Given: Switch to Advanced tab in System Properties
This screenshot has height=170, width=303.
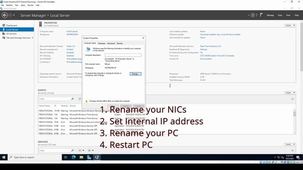Looking at the screenshot, I should click(x=111, y=43).
